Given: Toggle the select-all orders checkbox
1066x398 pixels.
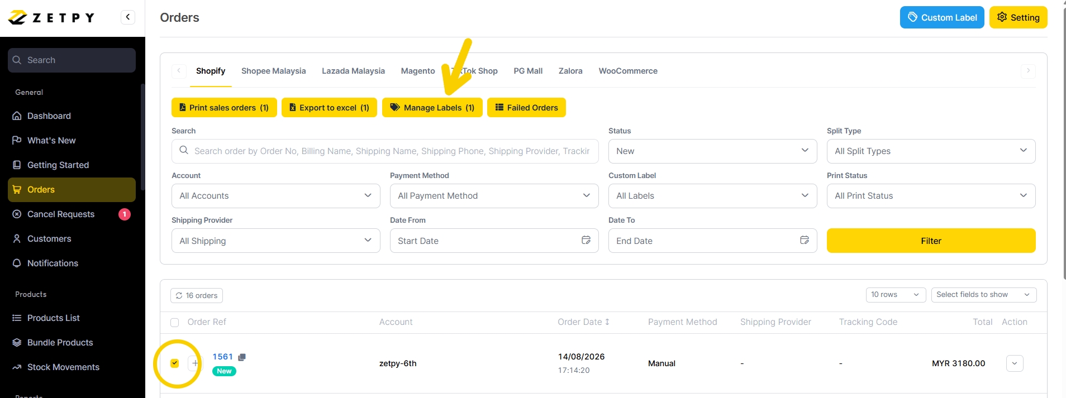Looking at the screenshot, I should (174, 323).
